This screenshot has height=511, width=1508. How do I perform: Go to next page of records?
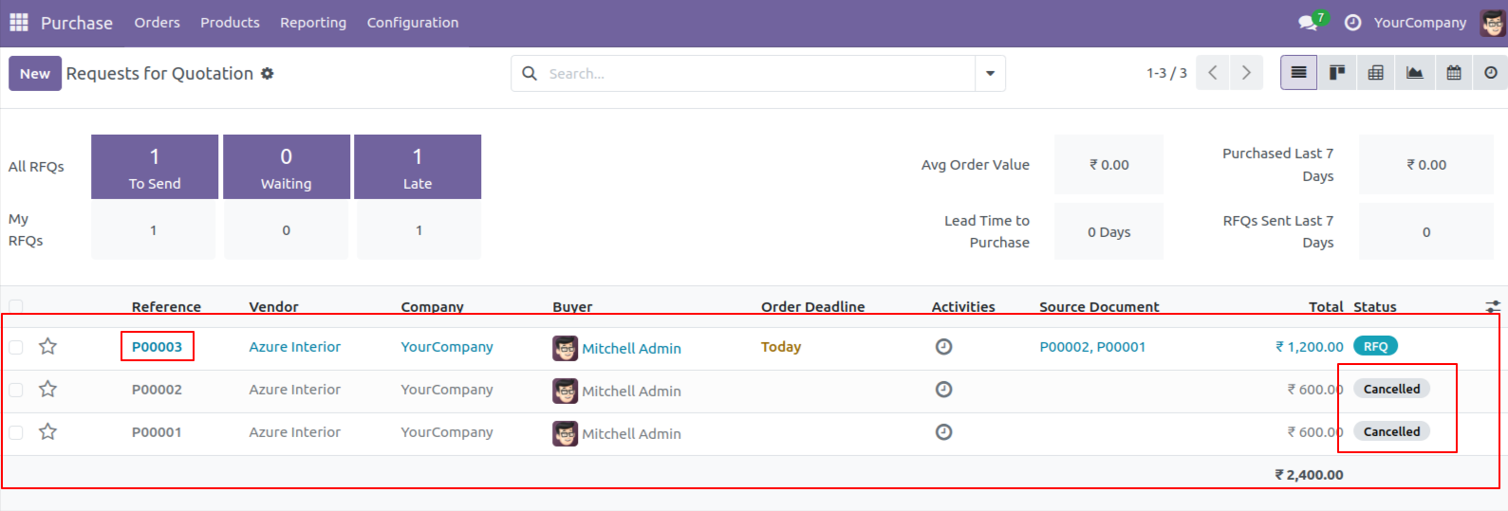point(1246,73)
